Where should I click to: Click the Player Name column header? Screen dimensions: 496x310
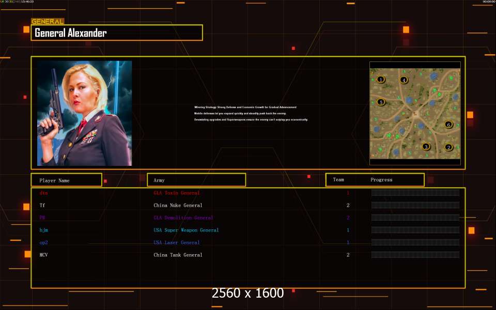tap(67, 180)
